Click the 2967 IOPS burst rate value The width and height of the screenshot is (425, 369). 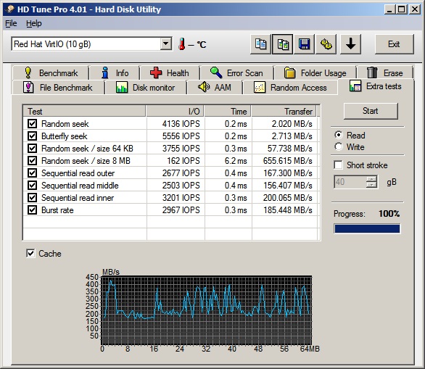point(181,210)
